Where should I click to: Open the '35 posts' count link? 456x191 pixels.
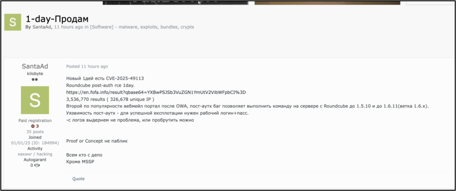pyautogui.click(x=35, y=132)
